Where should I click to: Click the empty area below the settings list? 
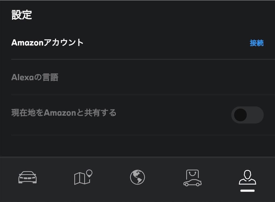coord(137,146)
